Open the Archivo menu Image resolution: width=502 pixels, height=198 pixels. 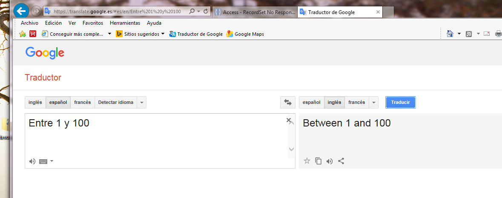tap(29, 23)
